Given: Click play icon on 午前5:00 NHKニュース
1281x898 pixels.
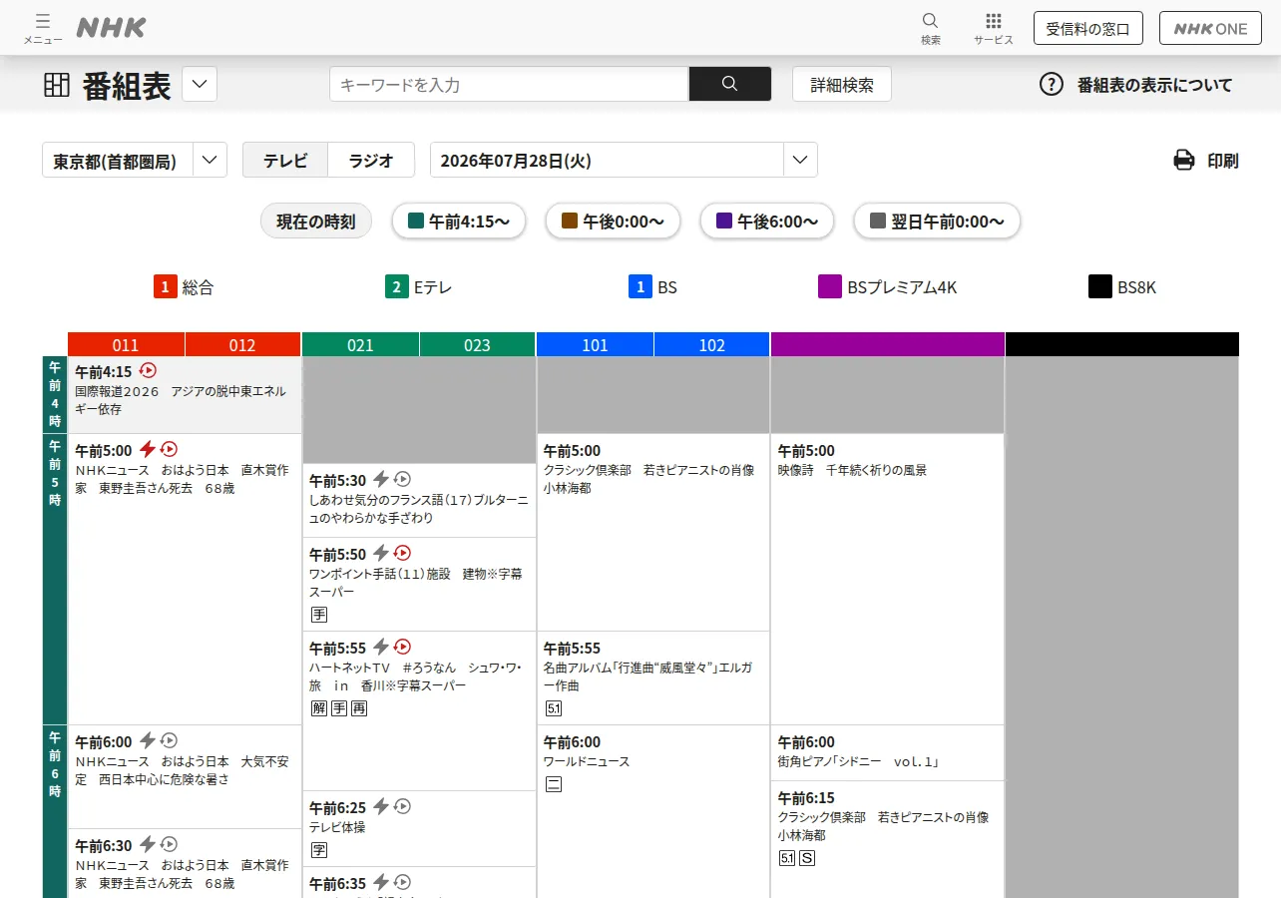Looking at the screenshot, I should [170, 449].
